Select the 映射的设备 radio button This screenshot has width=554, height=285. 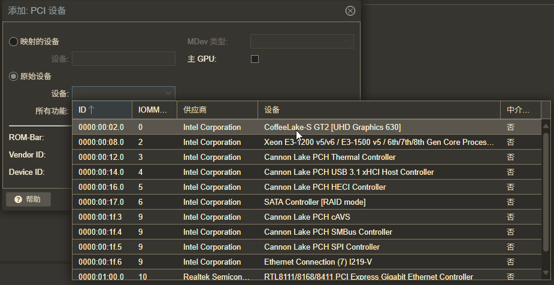click(x=13, y=41)
